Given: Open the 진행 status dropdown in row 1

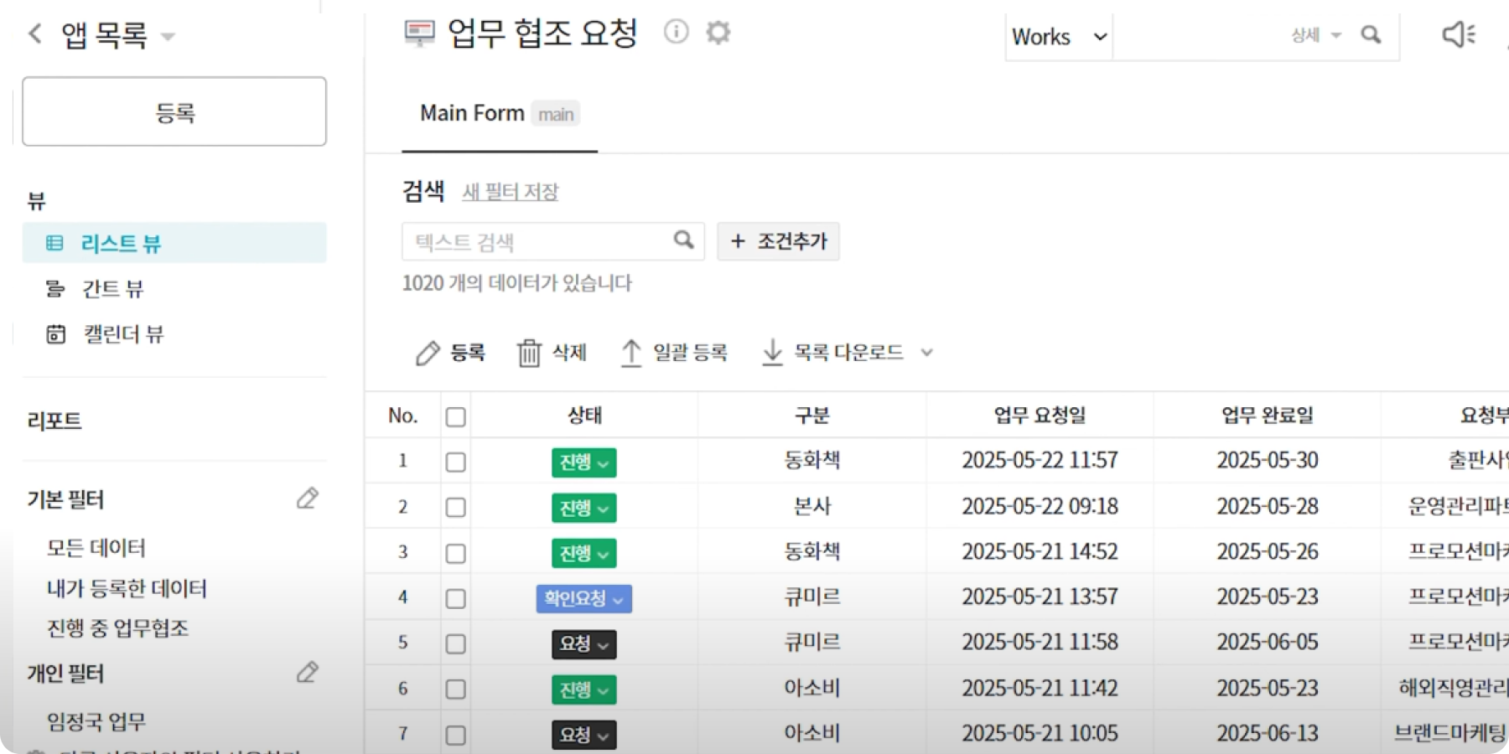Looking at the screenshot, I should 584,462.
